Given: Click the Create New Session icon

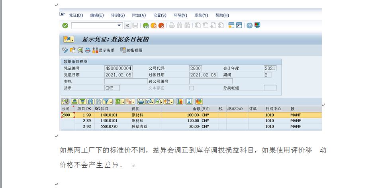Looking at the screenshot, I should pos(231,25).
